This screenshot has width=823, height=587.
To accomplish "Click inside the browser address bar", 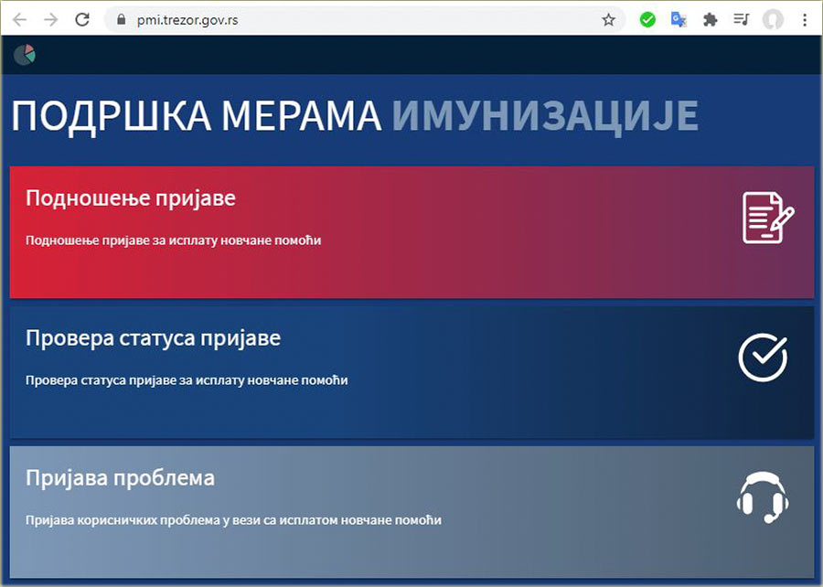I will click(274, 17).
